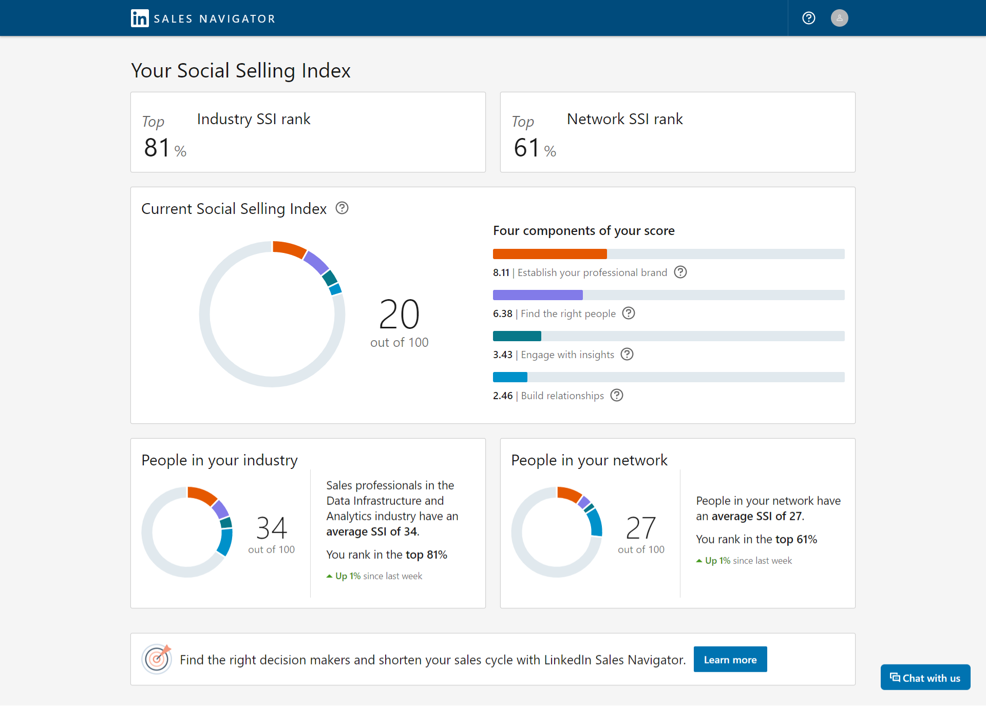The image size is (986, 706).
Task: Click the 'average SSI of 34' text
Action: pos(373,532)
